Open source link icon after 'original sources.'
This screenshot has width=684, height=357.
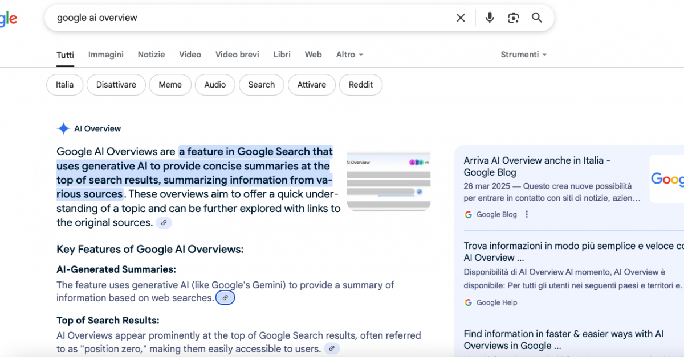pyautogui.click(x=164, y=223)
